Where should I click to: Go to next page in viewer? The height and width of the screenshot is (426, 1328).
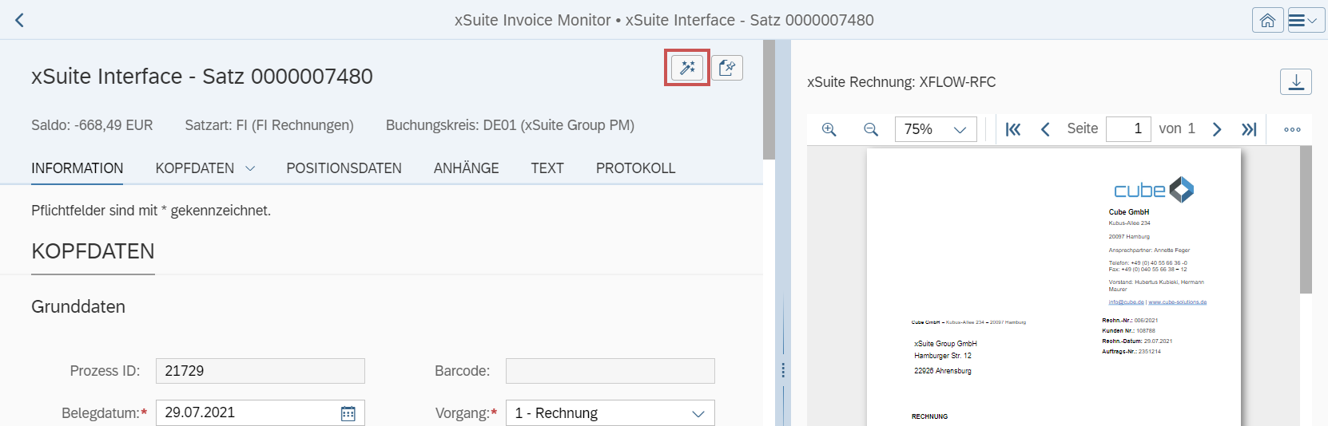pos(1217,129)
